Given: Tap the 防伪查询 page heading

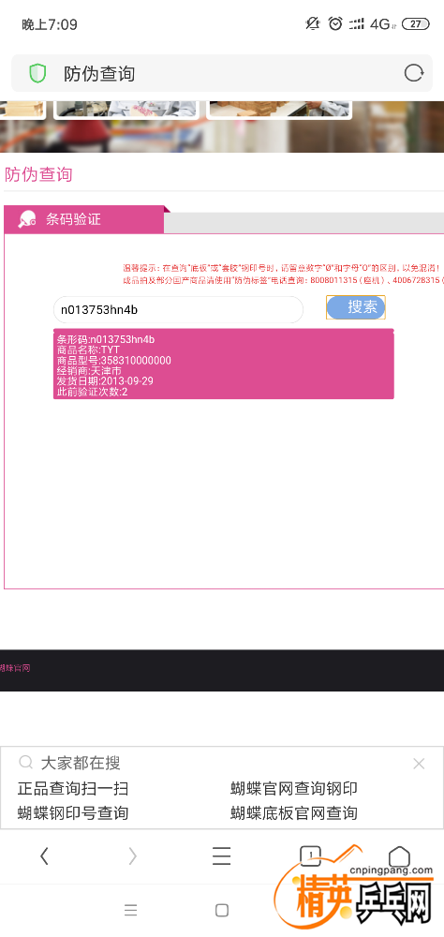Looking at the screenshot, I should click(38, 175).
